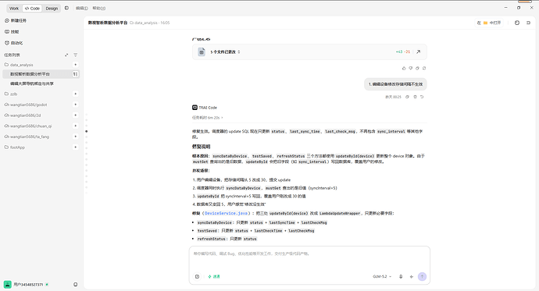
Task: Open the DeviceService.java file link
Action: [x=226, y=213]
